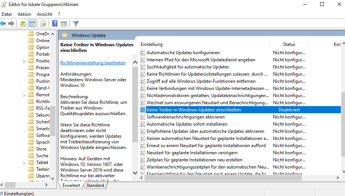
Task: Click the policy icon of Automatische Updates konfigurieren
Action: (143, 53)
